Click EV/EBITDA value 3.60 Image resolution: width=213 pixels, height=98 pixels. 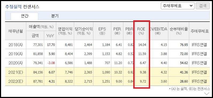[164, 81]
